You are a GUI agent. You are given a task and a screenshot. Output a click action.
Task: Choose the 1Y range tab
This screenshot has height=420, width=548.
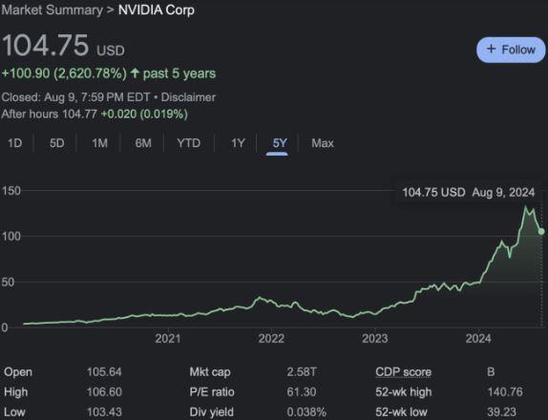(x=238, y=143)
